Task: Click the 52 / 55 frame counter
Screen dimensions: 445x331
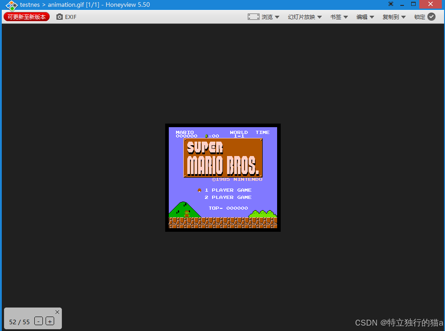Action: pos(19,322)
